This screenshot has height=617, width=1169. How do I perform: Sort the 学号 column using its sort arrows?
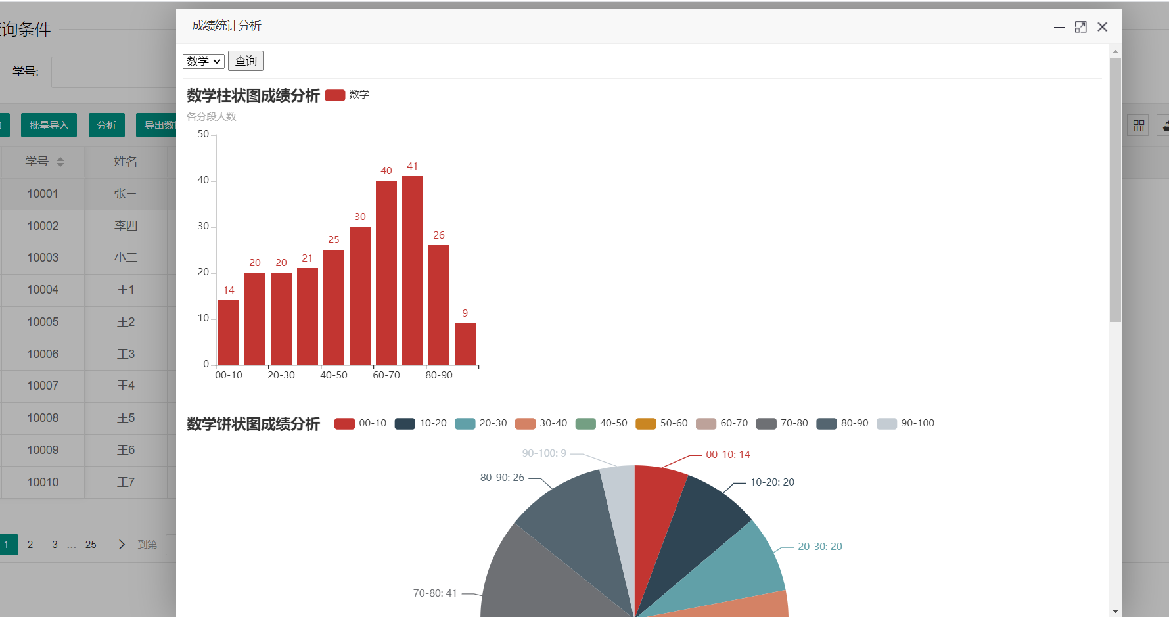(x=60, y=162)
